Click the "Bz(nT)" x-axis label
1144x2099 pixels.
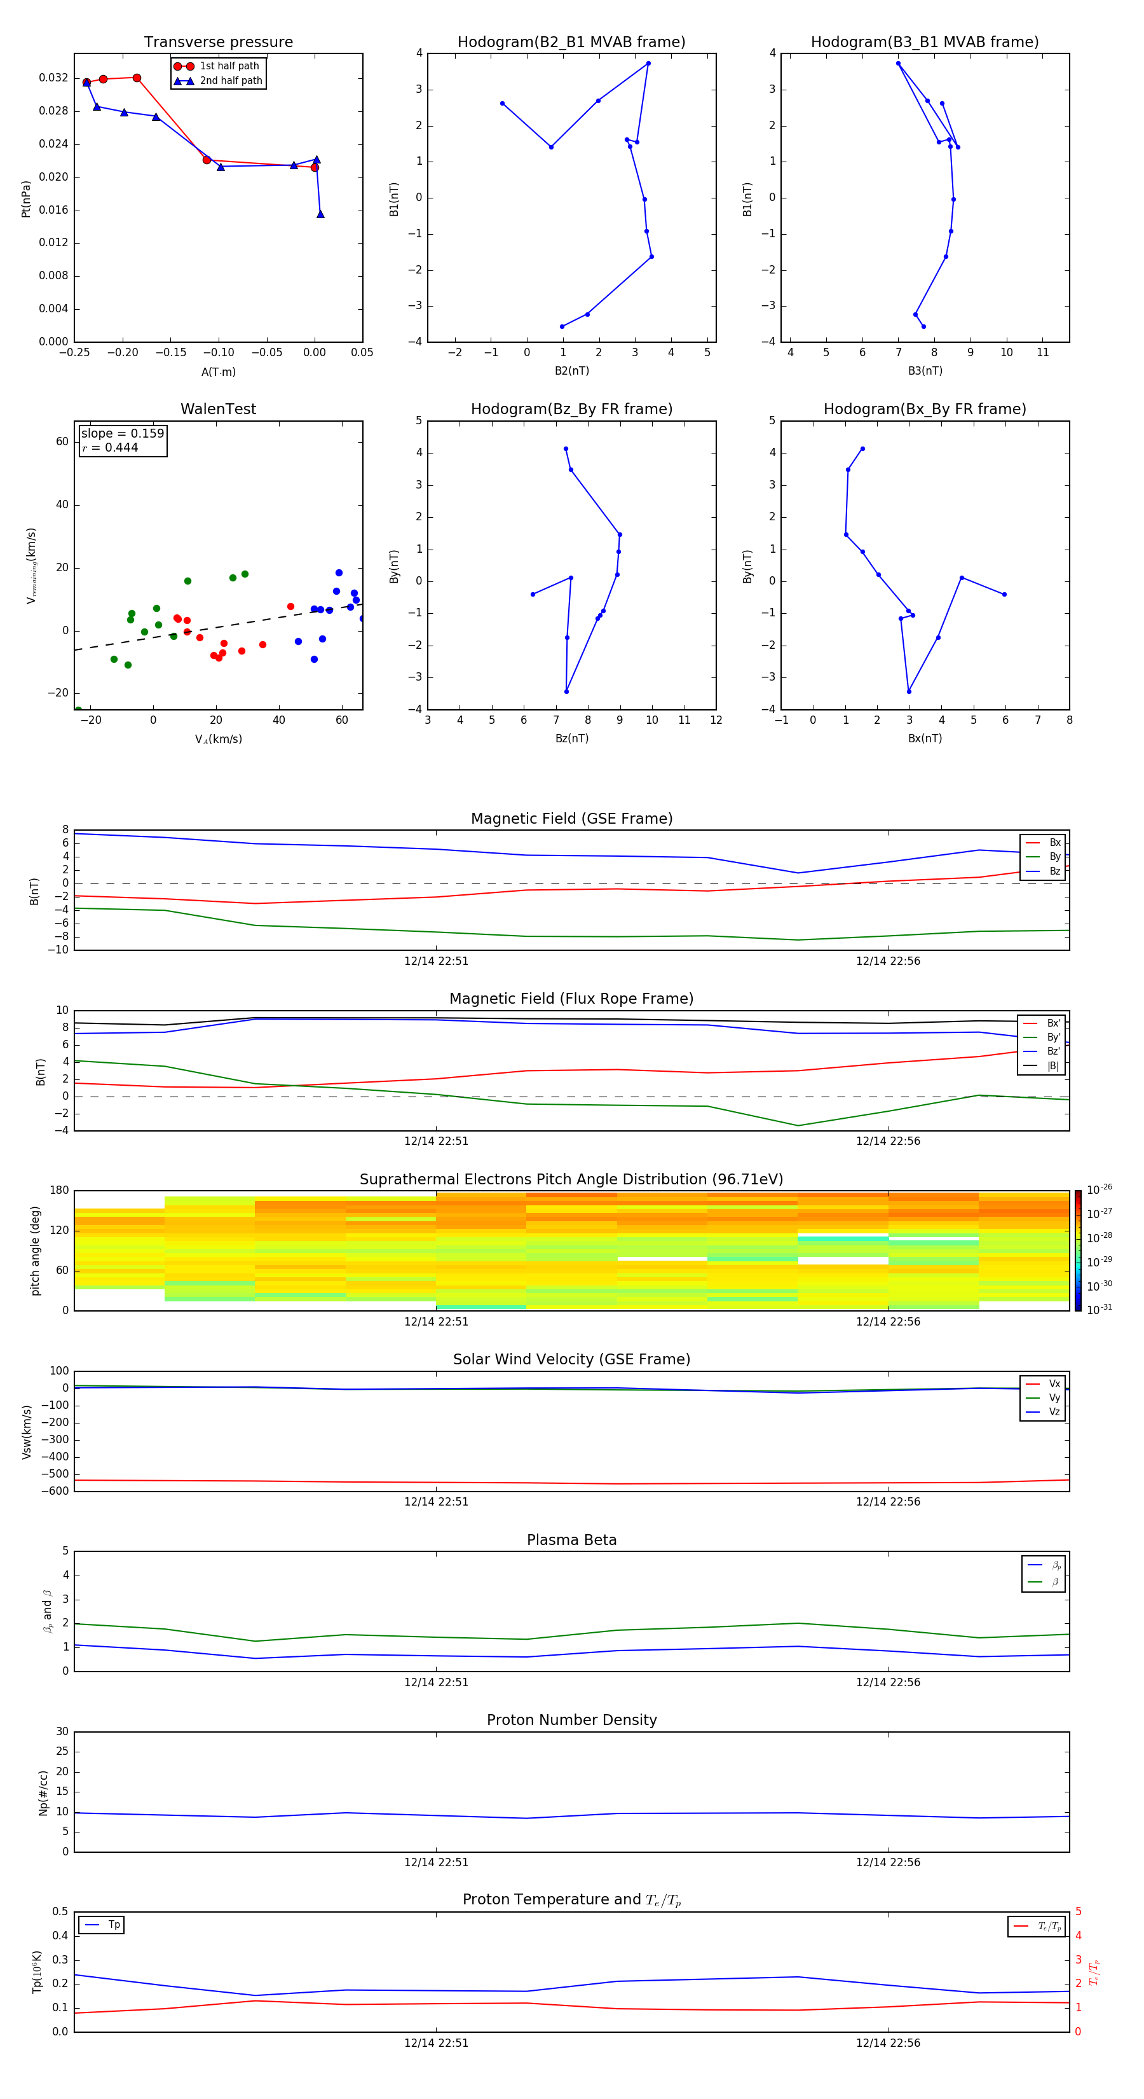click(571, 738)
